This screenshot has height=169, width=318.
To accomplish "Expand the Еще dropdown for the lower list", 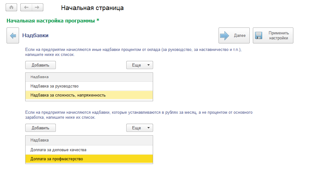I will tap(139, 128).
